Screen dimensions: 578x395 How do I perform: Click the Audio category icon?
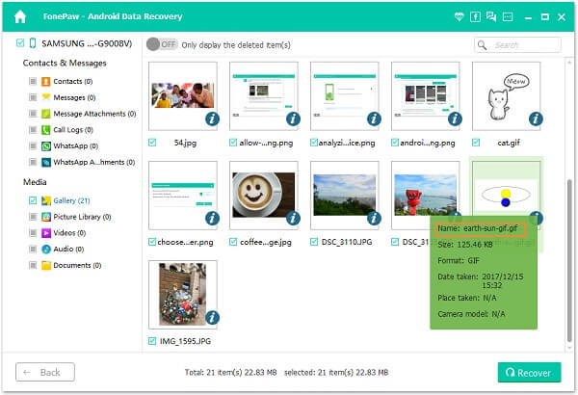[x=45, y=249]
